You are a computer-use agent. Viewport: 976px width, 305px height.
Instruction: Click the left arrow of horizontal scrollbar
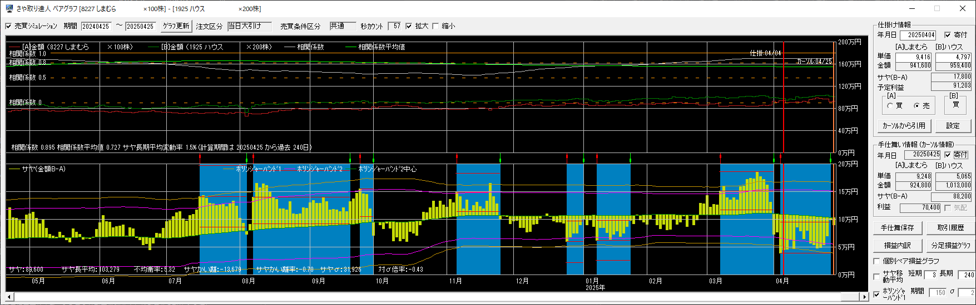(9, 297)
